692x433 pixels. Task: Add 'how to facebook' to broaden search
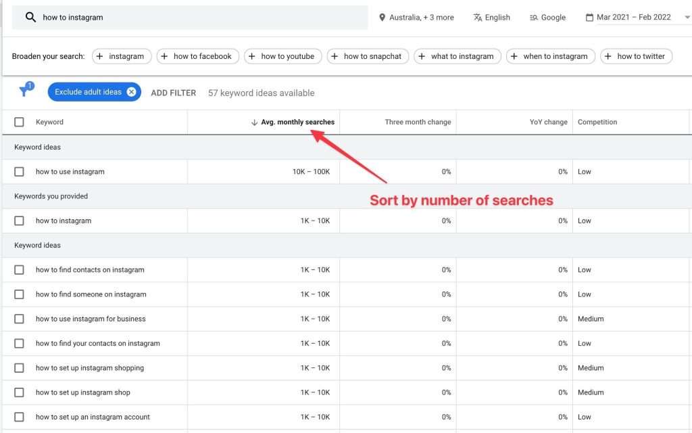point(197,56)
